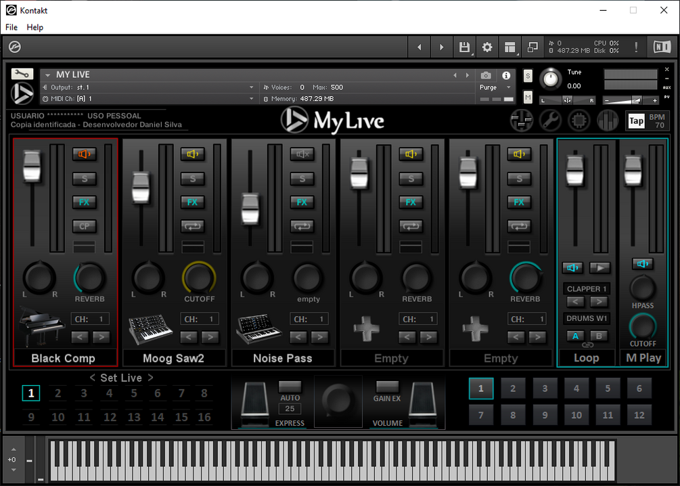Toggle FX on Noise Pass channel
This screenshot has width=680, height=486.
coord(302,202)
